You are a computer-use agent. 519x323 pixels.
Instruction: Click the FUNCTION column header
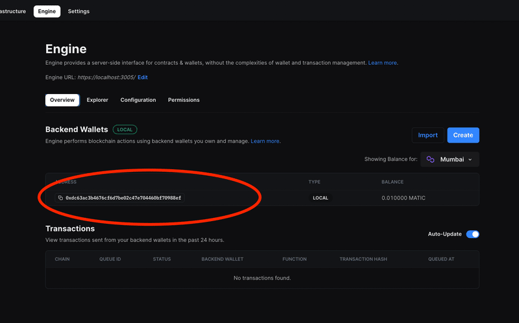(295, 259)
